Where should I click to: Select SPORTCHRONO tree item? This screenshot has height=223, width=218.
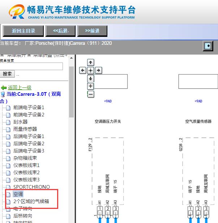[x=31, y=187]
